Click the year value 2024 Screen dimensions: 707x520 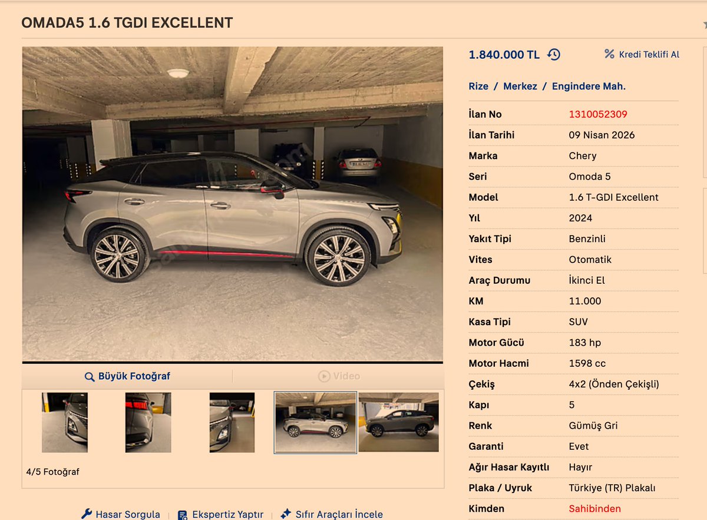click(x=580, y=218)
